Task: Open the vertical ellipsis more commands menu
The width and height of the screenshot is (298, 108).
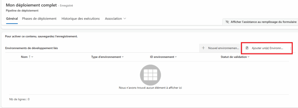Action: [x=291, y=48]
